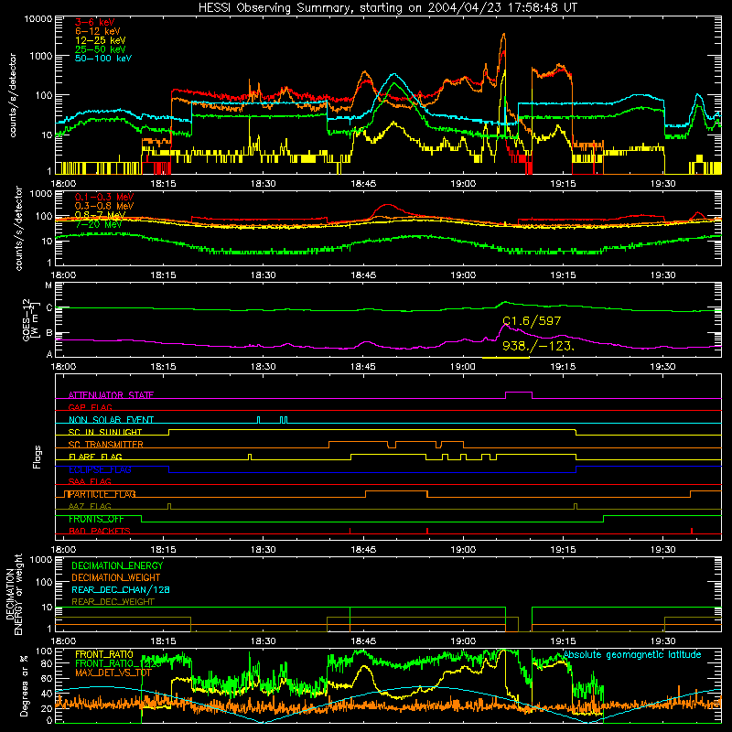Pick the cyan 50-100 keV legend label

tap(103, 58)
